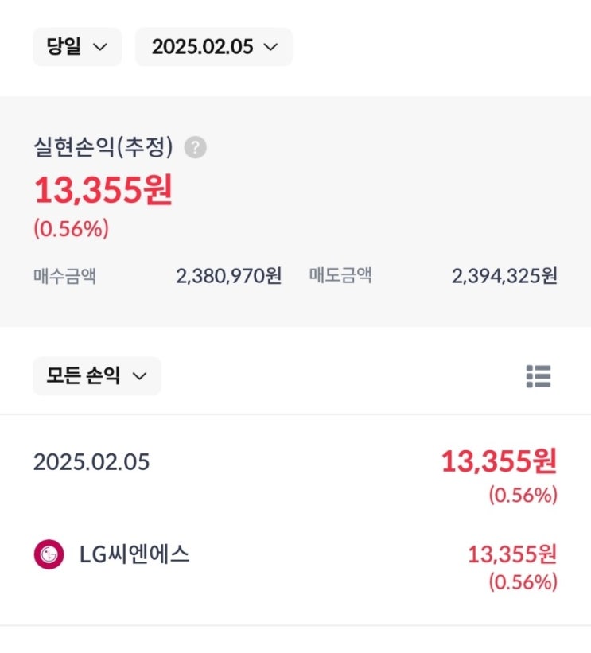Click the 13,355원 profit in LG씨엔에스 row

(x=512, y=554)
